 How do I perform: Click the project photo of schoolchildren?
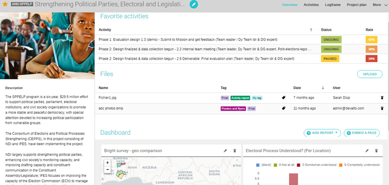point(47,46)
